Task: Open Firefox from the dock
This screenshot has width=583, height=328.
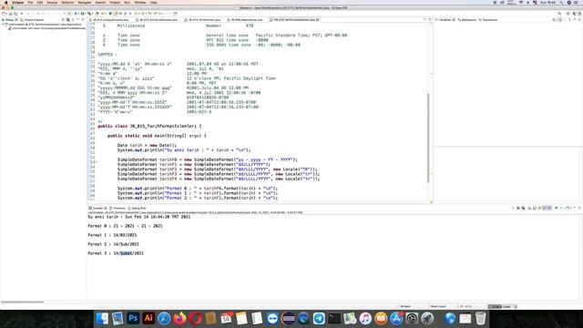Action: coord(179,318)
